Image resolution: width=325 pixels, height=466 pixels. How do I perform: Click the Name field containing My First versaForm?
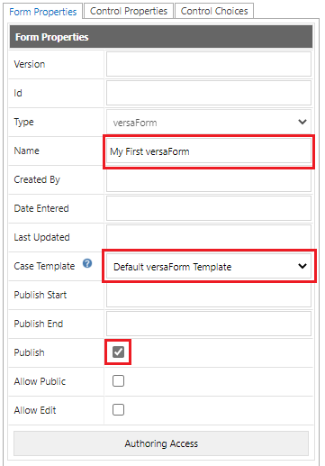[x=209, y=151]
